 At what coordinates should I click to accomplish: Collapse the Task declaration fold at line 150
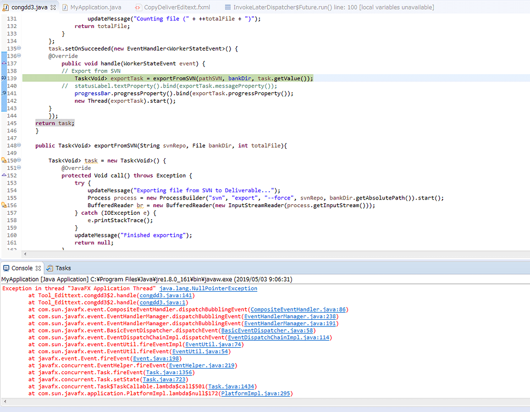point(19,160)
